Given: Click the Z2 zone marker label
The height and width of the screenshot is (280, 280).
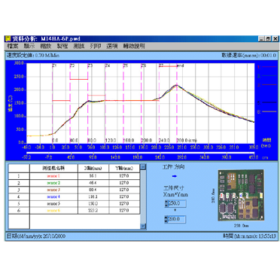Looking at the screenshot, I should (x=72, y=65).
